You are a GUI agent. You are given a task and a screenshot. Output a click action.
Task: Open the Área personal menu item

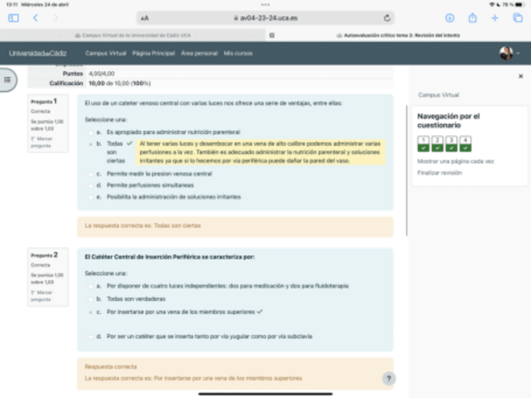coord(199,53)
